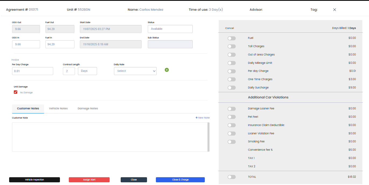Open the Status field showing Available
Viewport: 369px width, 185px height.
pos(170,29)
